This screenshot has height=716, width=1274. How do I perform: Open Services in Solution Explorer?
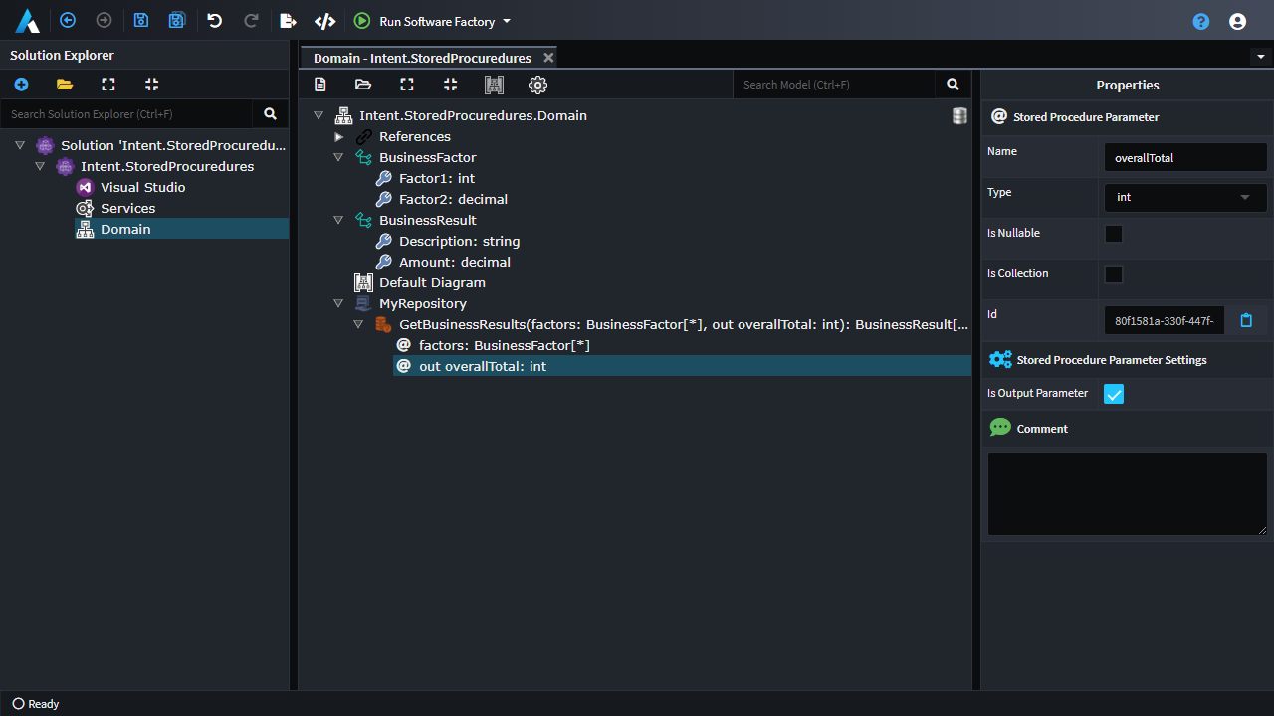(x=127, y=208)
